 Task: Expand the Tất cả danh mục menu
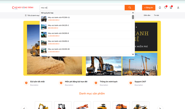coord(32,15)
